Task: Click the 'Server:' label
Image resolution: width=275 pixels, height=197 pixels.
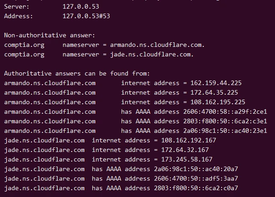Action: click(17, 7)
